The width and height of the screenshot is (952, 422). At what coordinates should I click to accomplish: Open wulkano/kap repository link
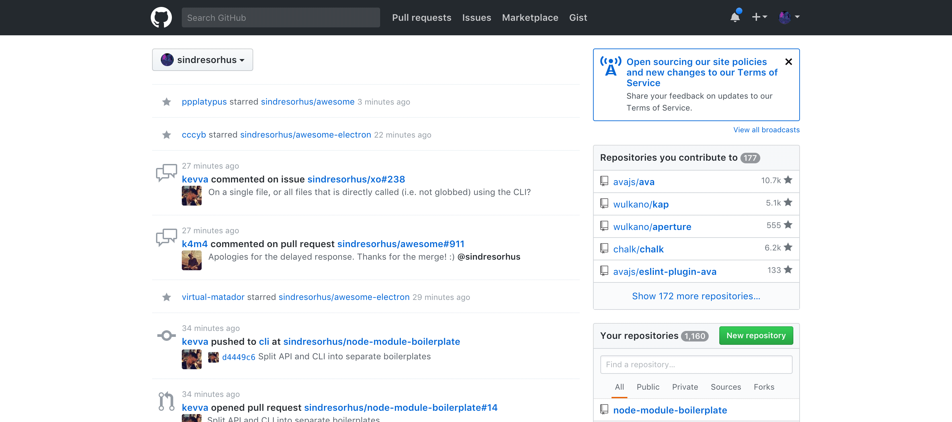click(641, 204)
